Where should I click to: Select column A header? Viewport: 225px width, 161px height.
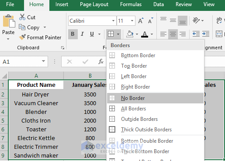click(36, 76)
